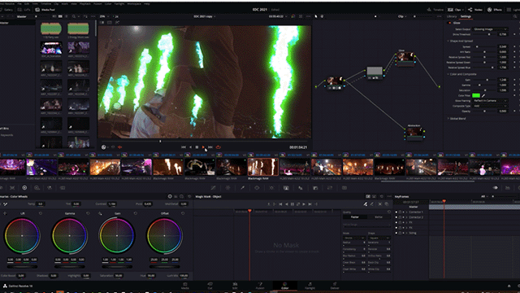
Task: Go to the Cut page
Action: click(210, 286)
